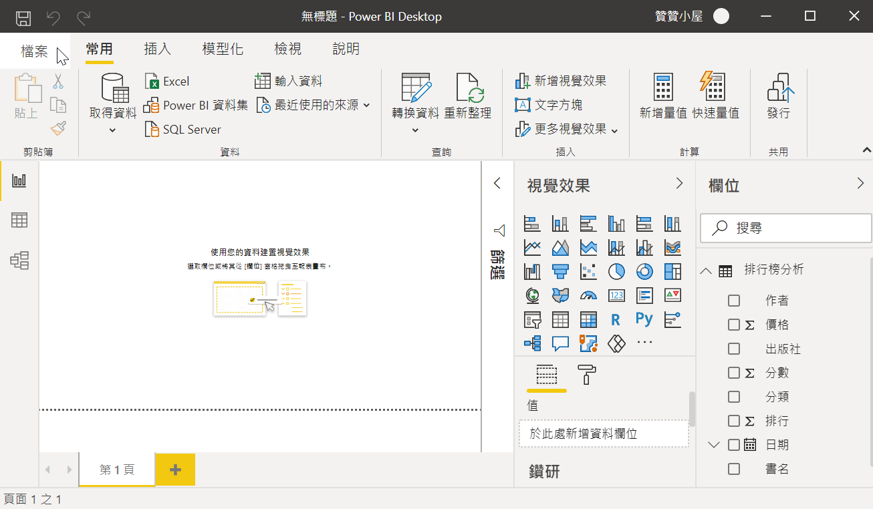Click the 快速量值 button
This screenshot has width=873, height=509.
[x=715, y=96]
